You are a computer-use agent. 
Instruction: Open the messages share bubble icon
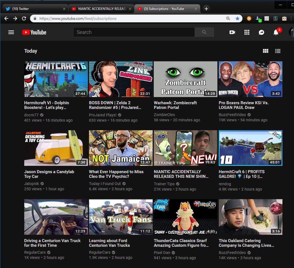click(x=261, y=32)
